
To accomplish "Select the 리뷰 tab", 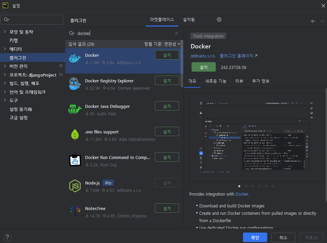I will 239,81.
